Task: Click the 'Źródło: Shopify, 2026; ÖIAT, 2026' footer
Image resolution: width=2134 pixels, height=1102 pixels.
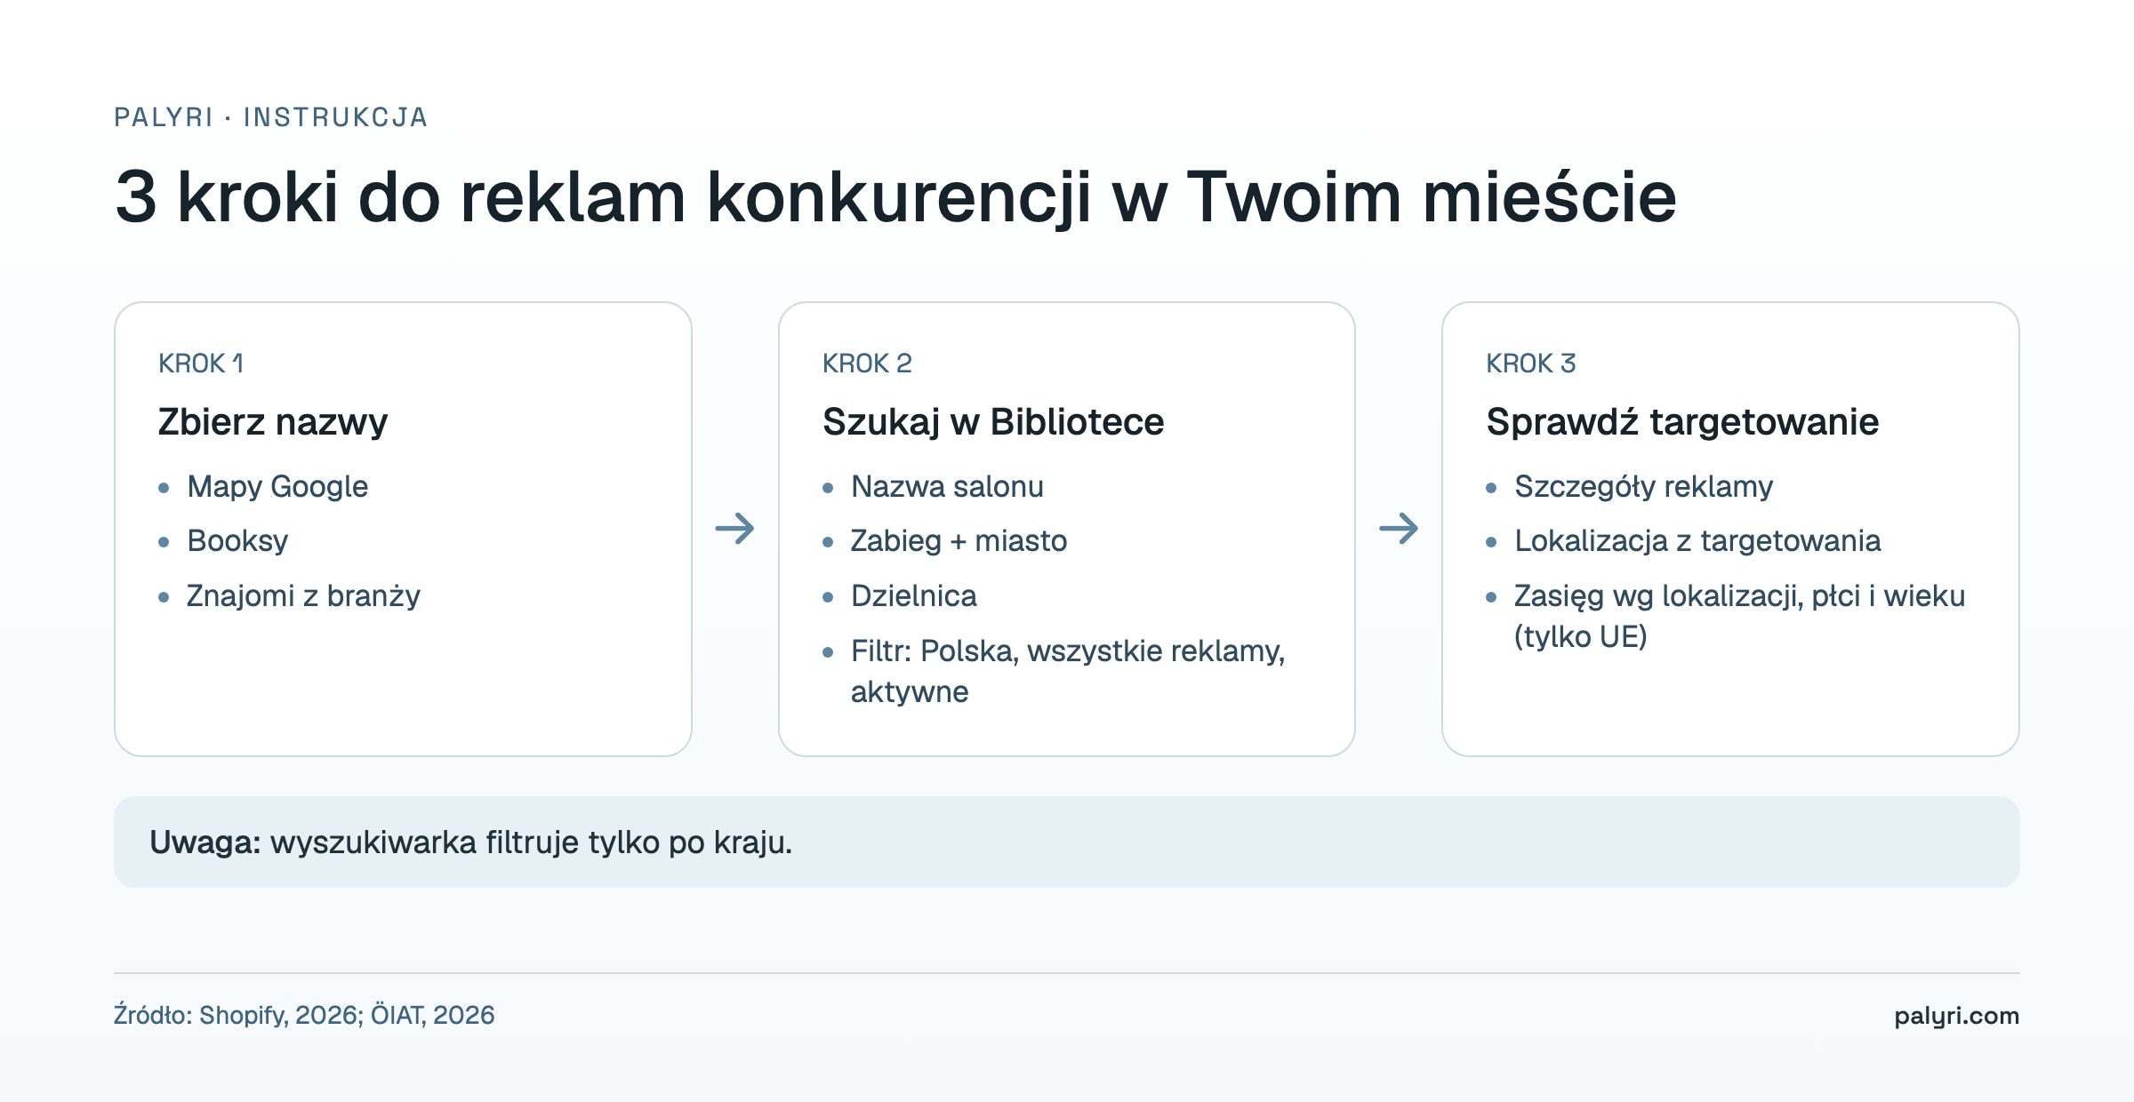Action: point(304,1015)
